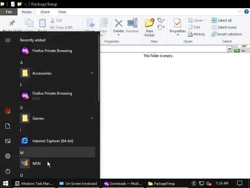The width and height of the screenshot is (250, 188).
Task: Switch to the Home ribbon tab
Action: [x=27, y=12]
